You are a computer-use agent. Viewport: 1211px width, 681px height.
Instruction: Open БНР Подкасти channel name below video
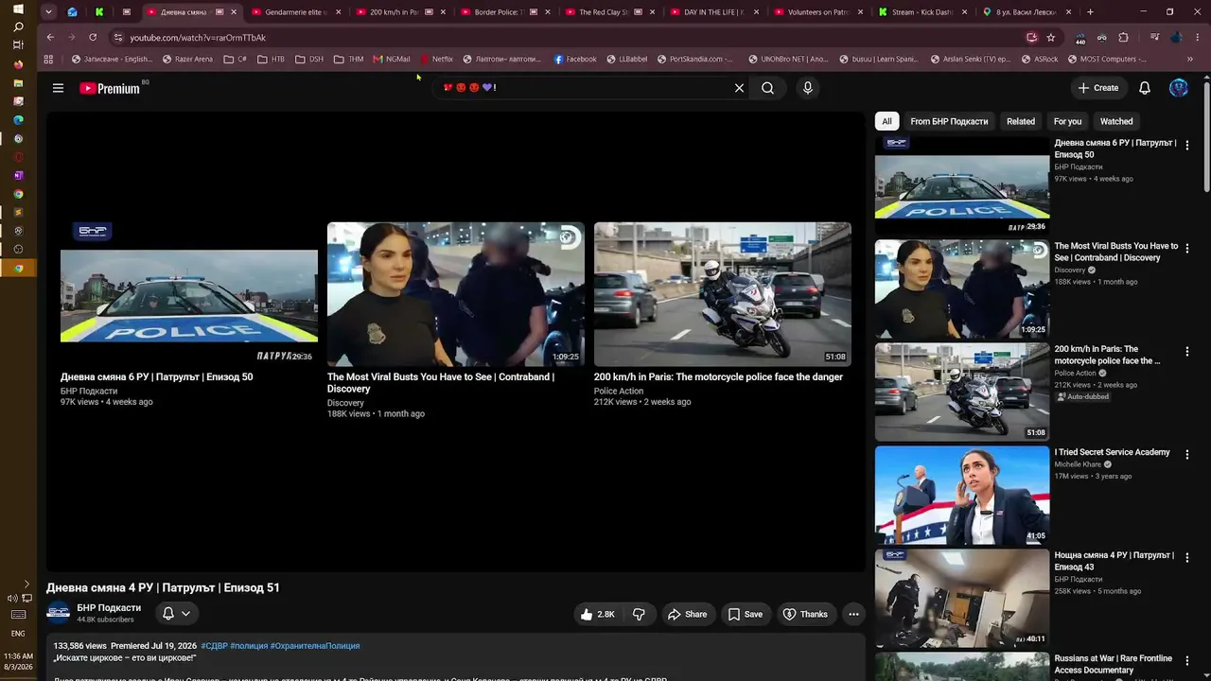tap(109, 608)
